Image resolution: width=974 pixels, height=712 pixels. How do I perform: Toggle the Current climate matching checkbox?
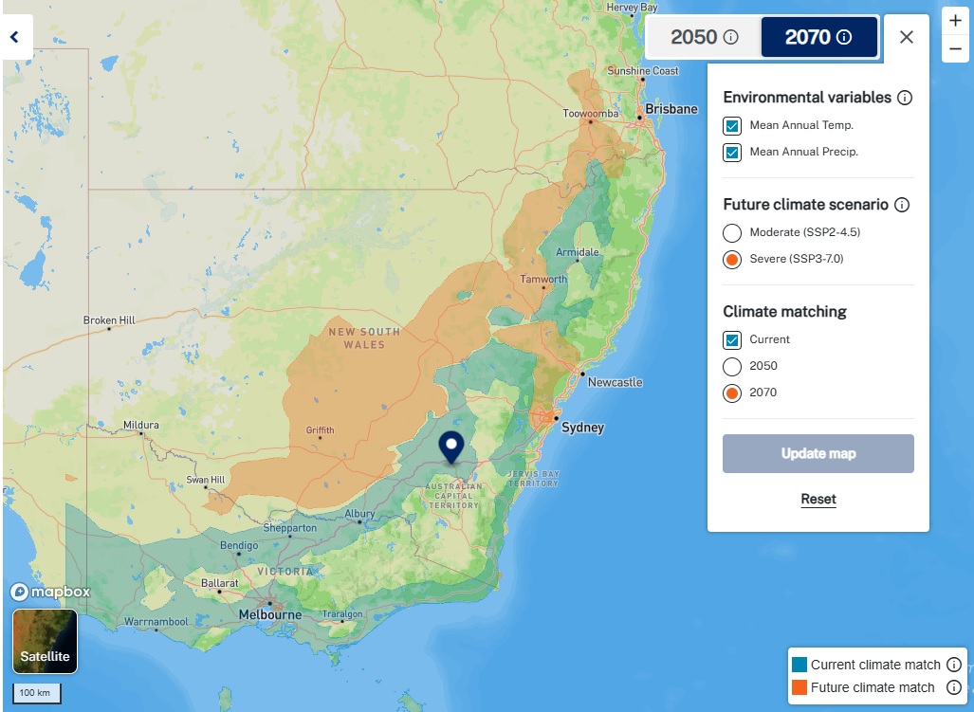tap(732, 339)
